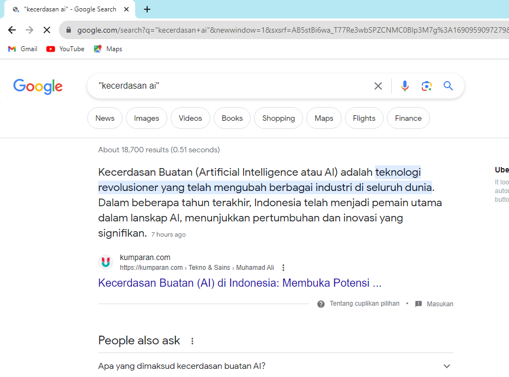This screenshot has height=377, width=509.
Task: Go to Google homepage via logo
Action: coord(38,86)
